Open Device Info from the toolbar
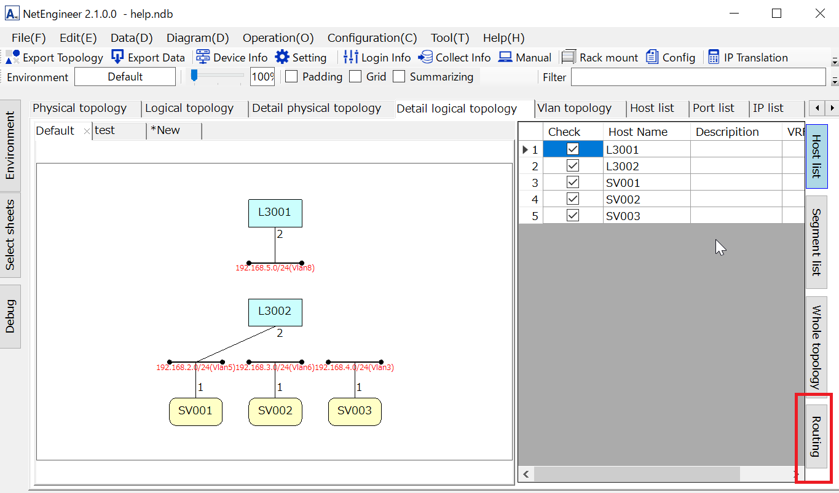Screen dimensions: 839x493 coord(203,57)
